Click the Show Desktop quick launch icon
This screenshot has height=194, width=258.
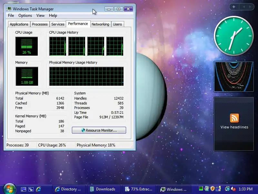(23, 189)
